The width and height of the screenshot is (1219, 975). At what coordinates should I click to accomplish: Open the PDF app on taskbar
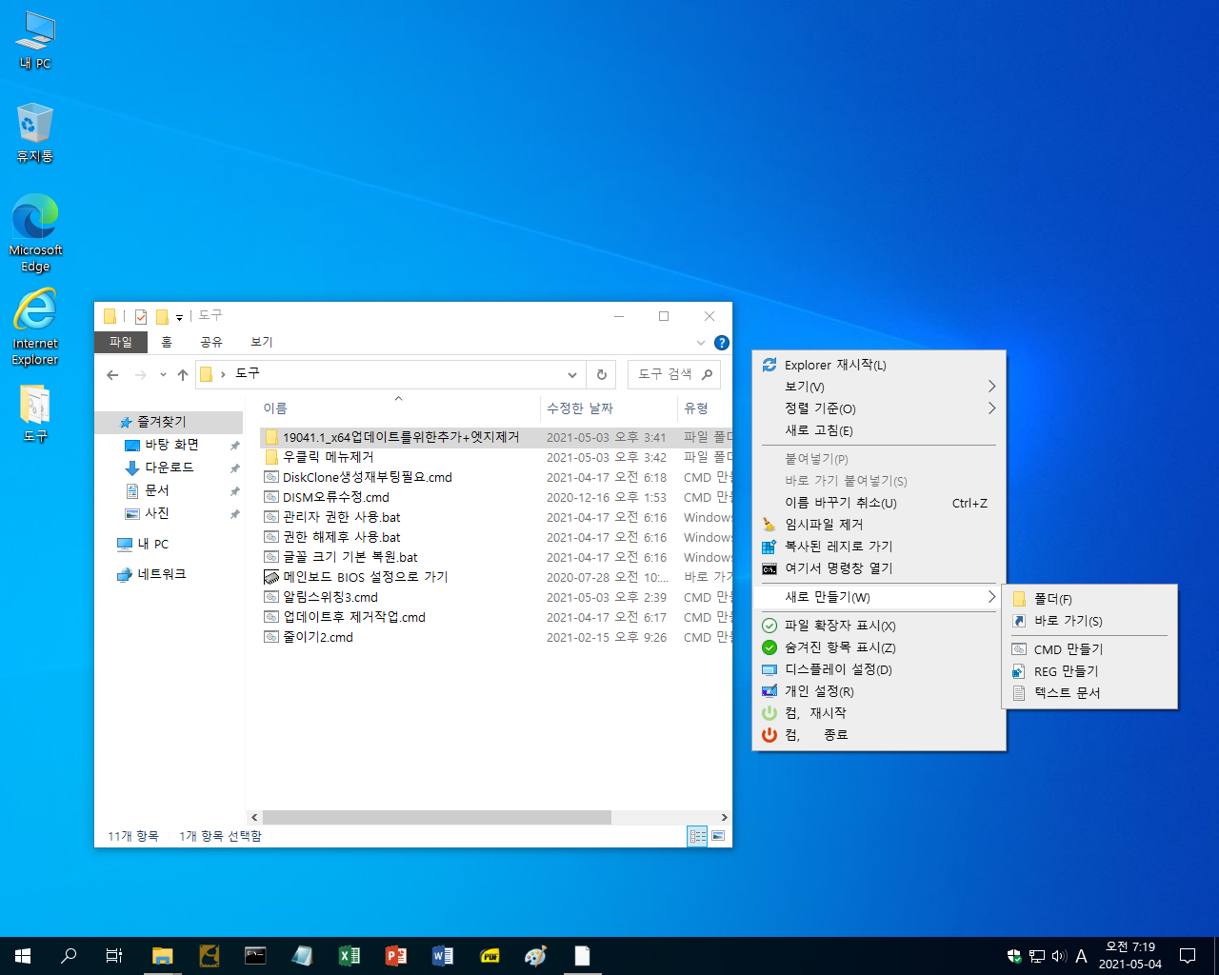tap(490, 956)
